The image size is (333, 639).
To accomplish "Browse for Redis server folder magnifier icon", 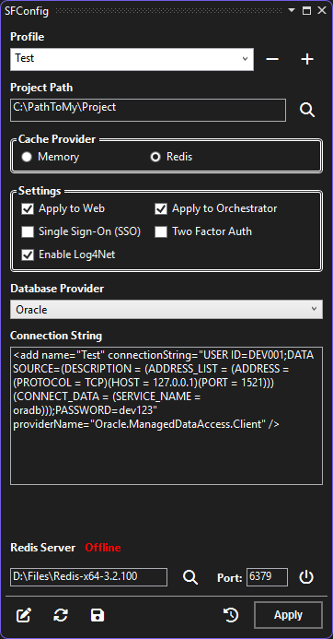I will (x=189, y=577).
